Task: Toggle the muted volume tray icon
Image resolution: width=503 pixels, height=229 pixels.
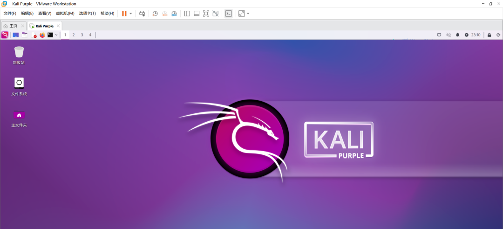Action: (x=449, y=35)
